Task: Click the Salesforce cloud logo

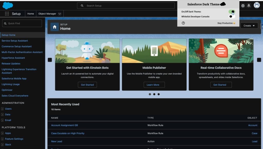Action: click(8, 5)
